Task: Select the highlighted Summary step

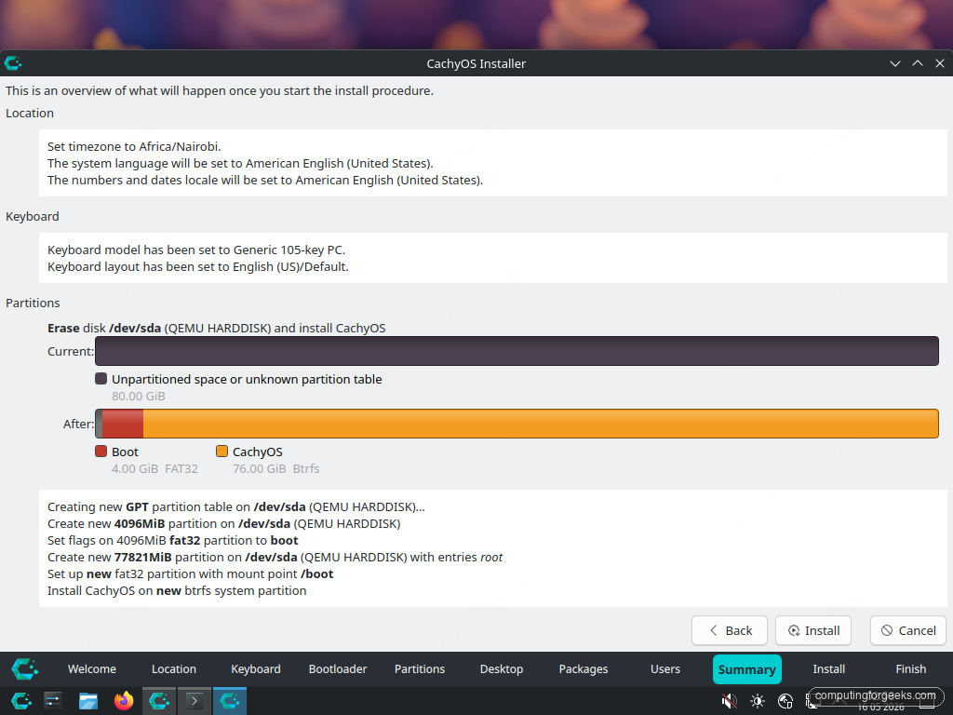Action: pyautogui.click(x=747, y=669)
